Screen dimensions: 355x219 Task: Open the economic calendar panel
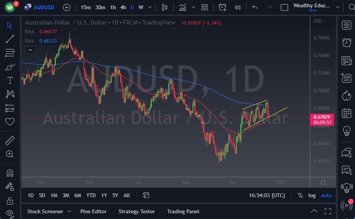pos(347,113)
